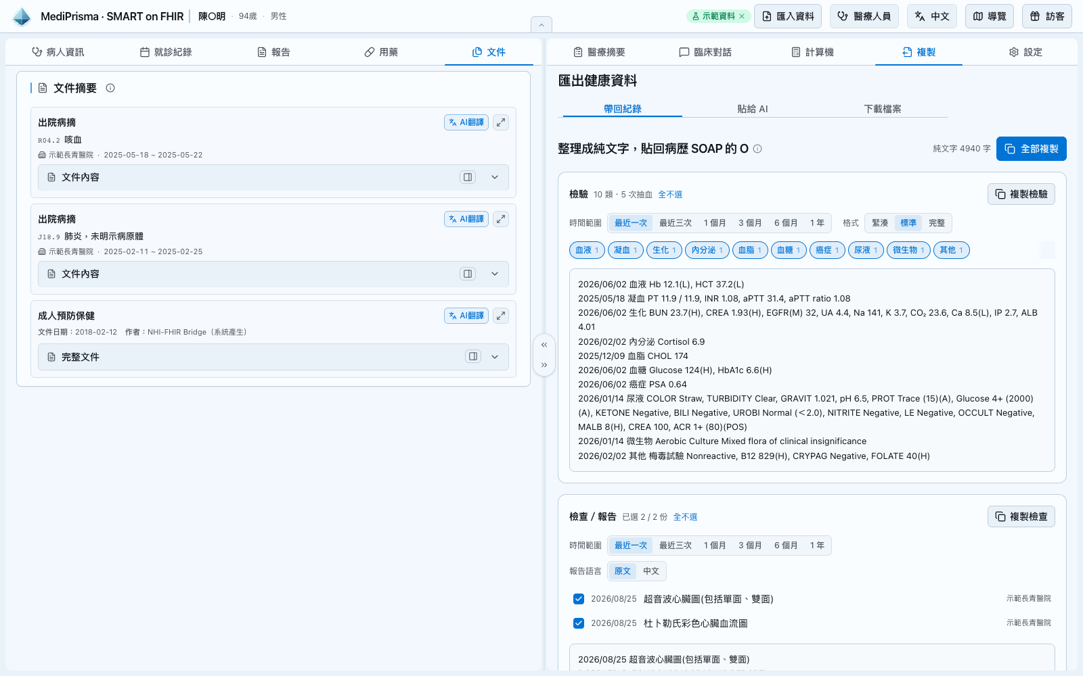The image size is (1083, 676).
Task: Toggle the 內分泌 lab category chip
Action: [x=707, y=250]
